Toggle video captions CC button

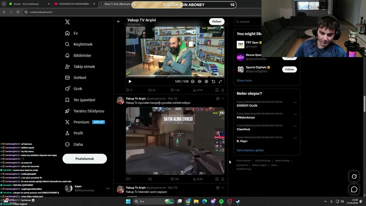[x=193, y=82]
